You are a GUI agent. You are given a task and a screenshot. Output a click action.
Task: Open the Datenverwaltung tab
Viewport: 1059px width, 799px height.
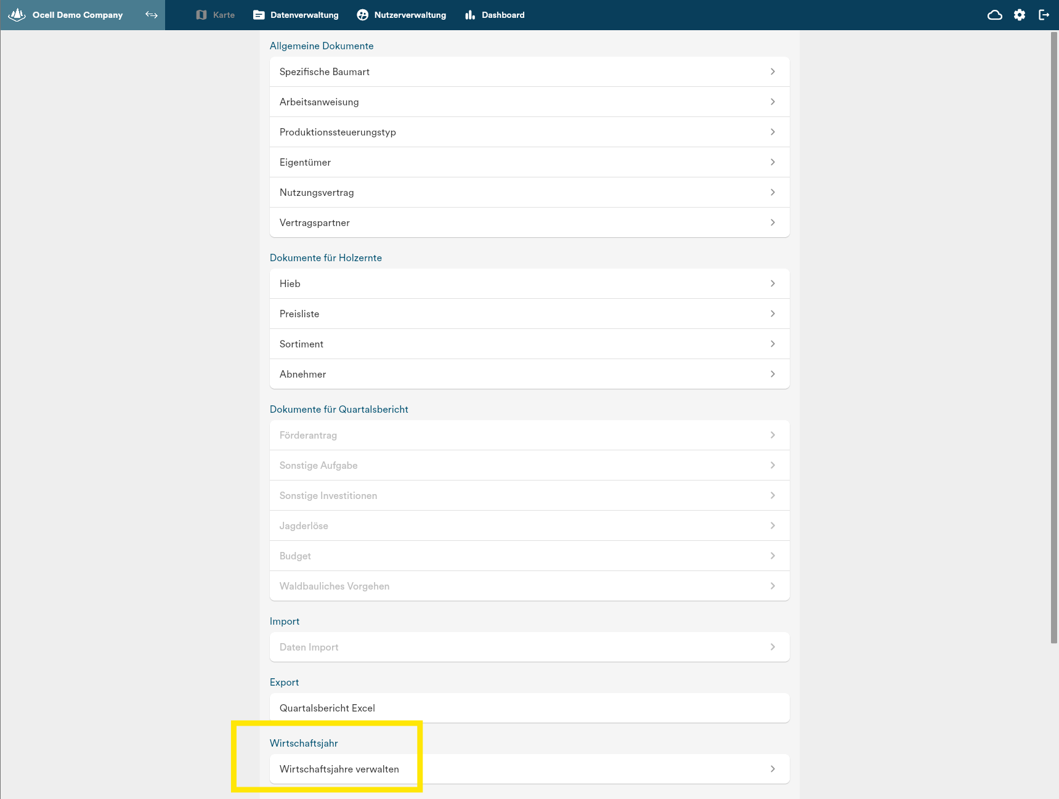(296, 15)
